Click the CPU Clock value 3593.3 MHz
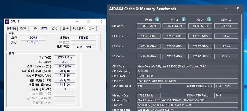Image resolution: width=247 pixels, height=111 pixels. tap(187, 76)
